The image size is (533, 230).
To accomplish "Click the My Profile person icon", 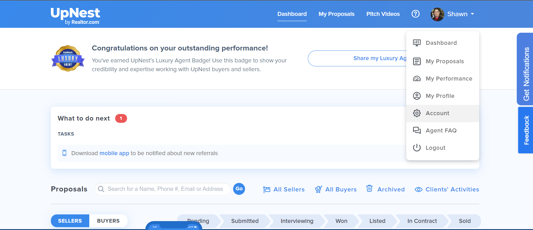I will click(x=417, y=96).
